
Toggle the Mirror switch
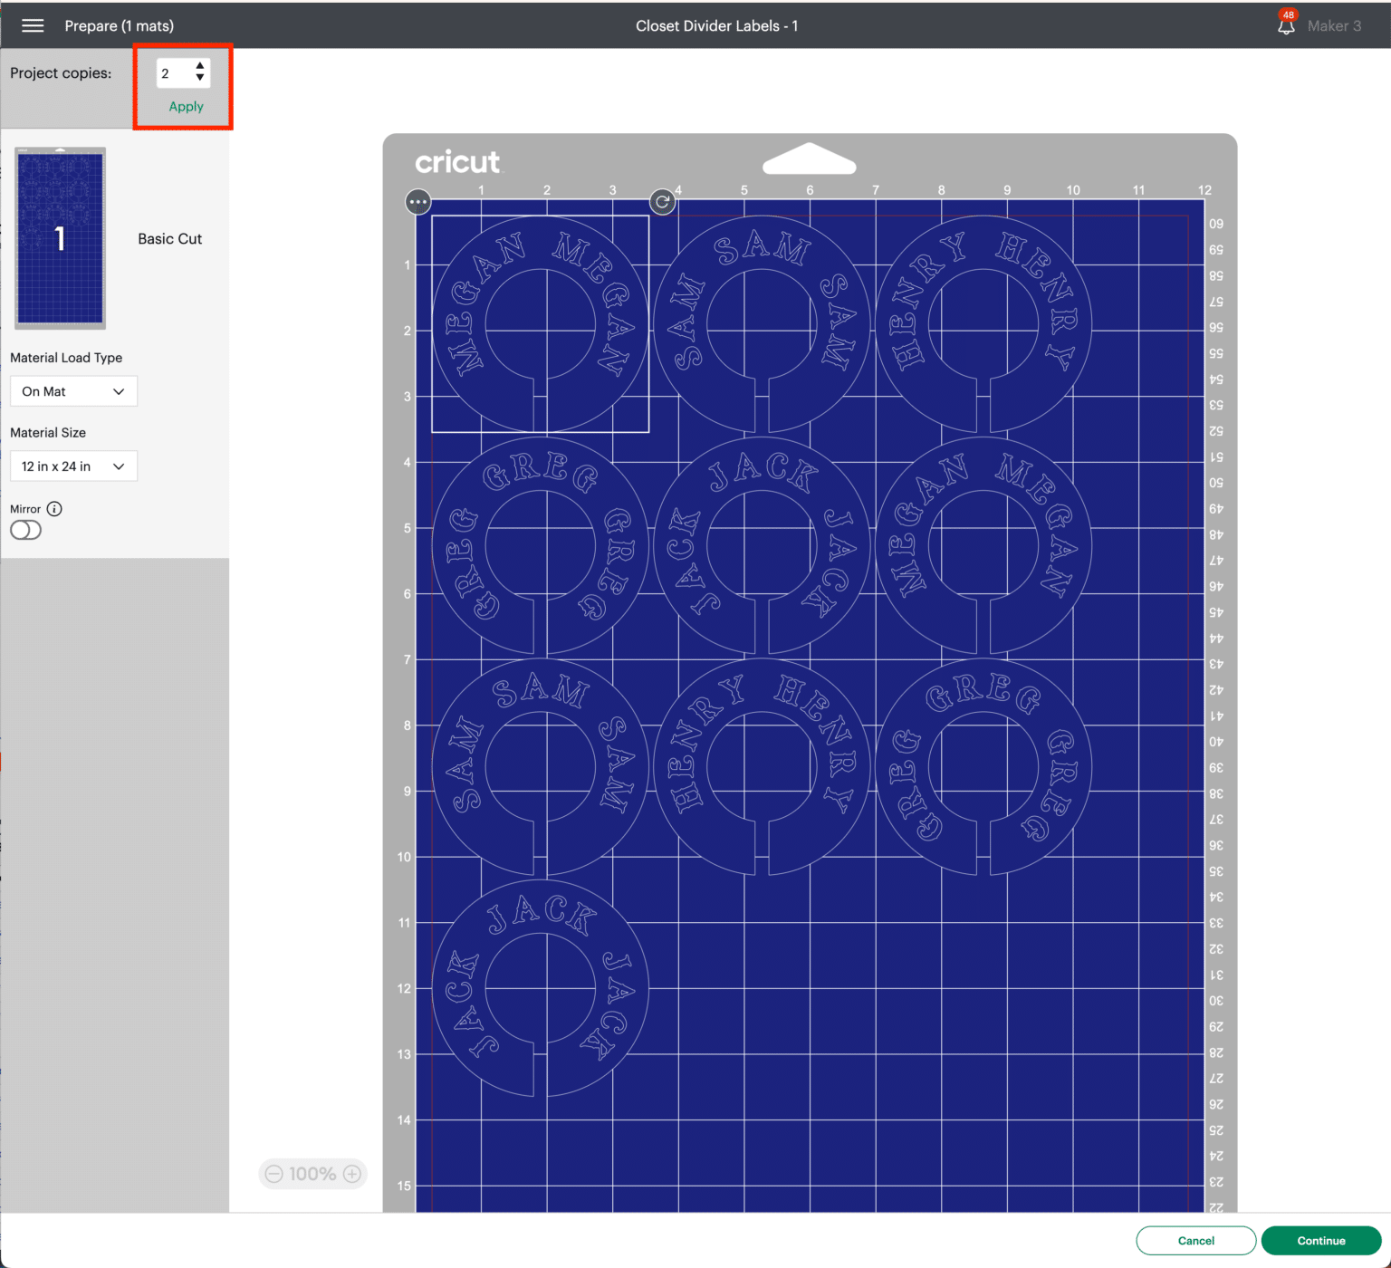point(26,530)
